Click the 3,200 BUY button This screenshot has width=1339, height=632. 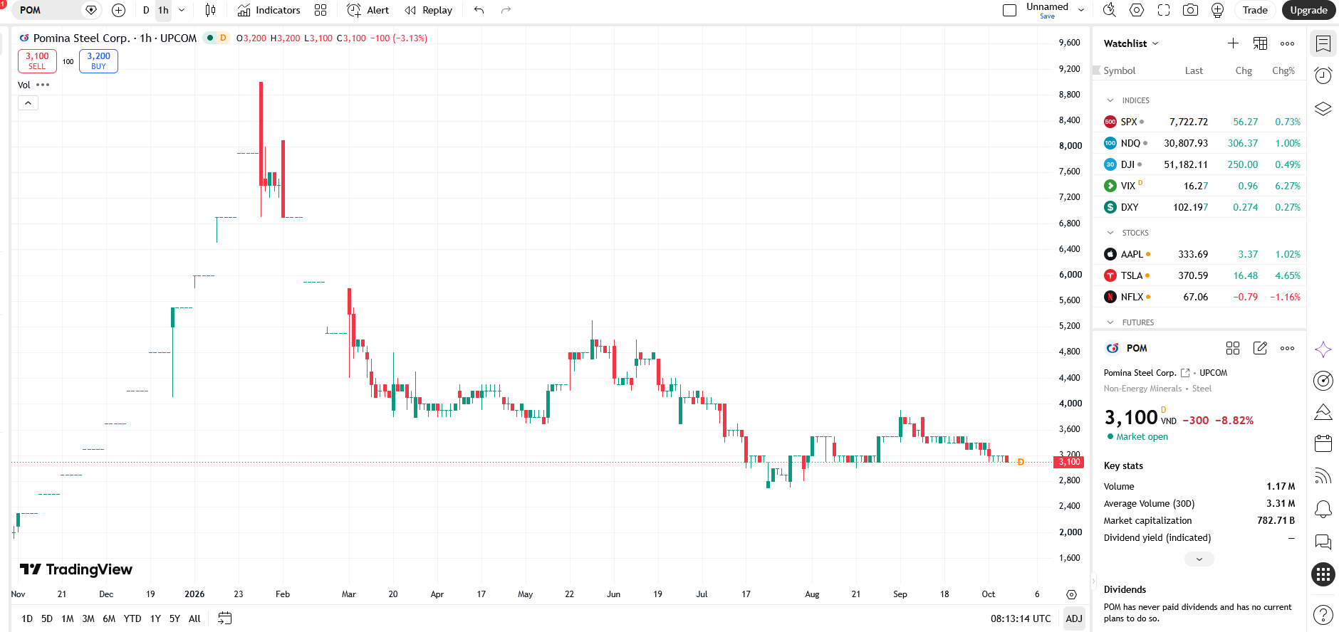pyautogui.click(x=98, y=61)
